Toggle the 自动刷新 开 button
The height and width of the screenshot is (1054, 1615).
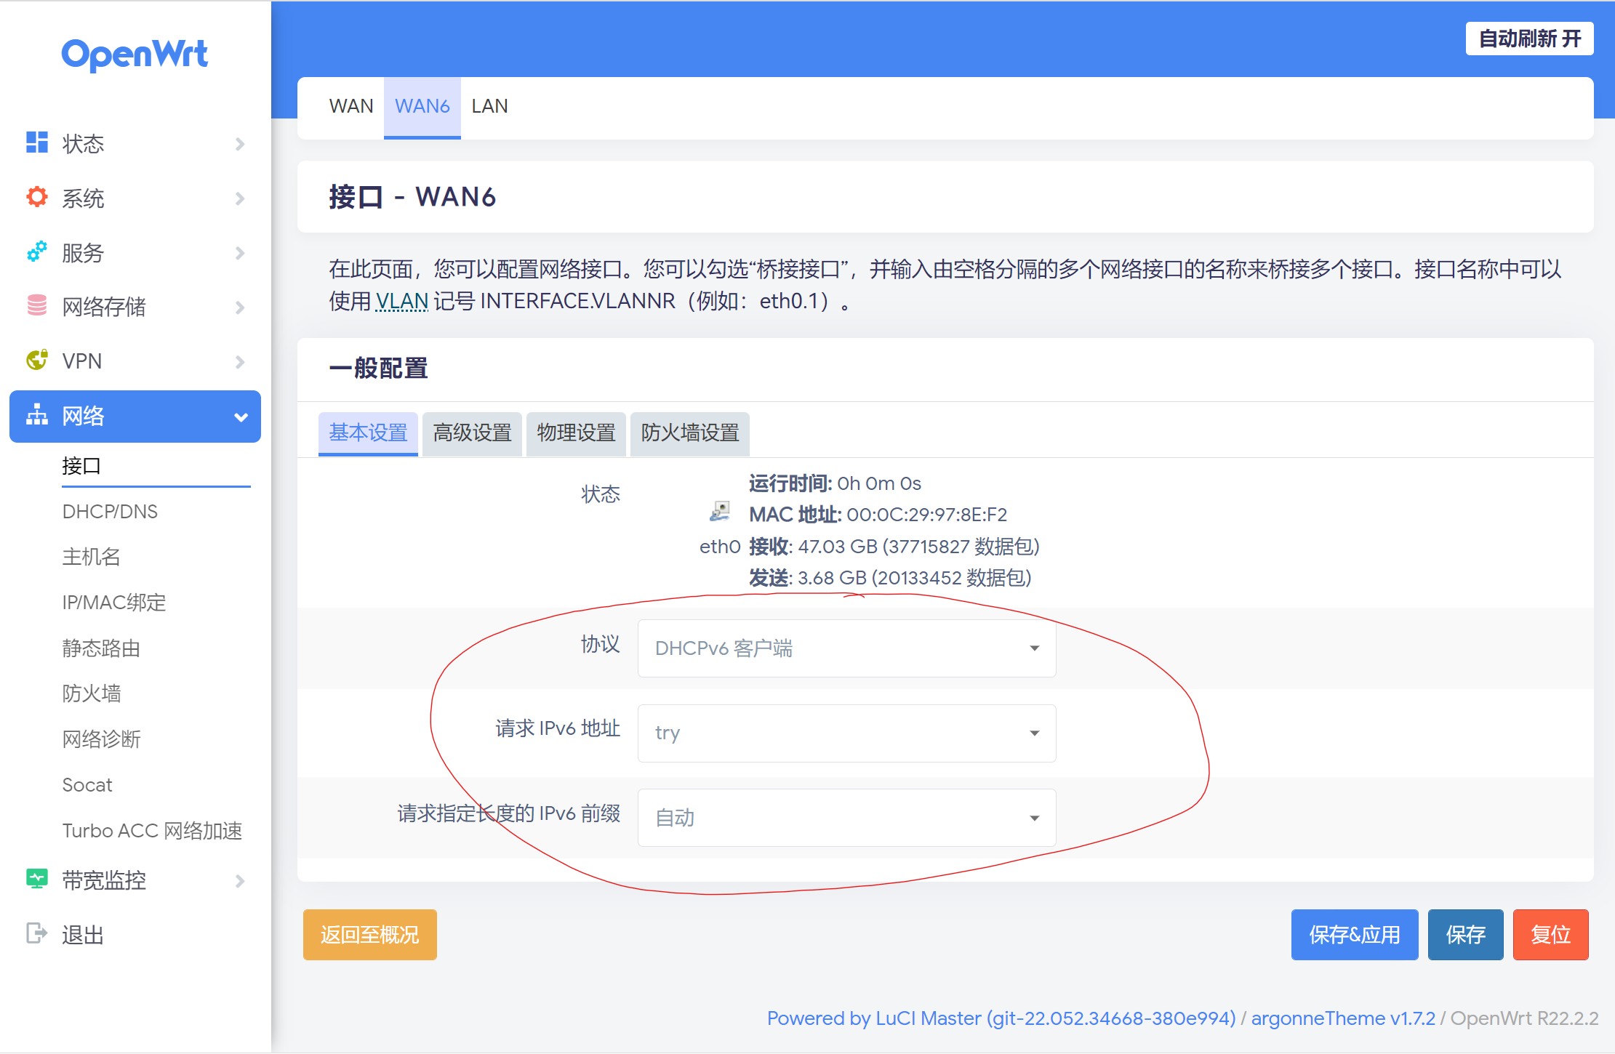1529,39
